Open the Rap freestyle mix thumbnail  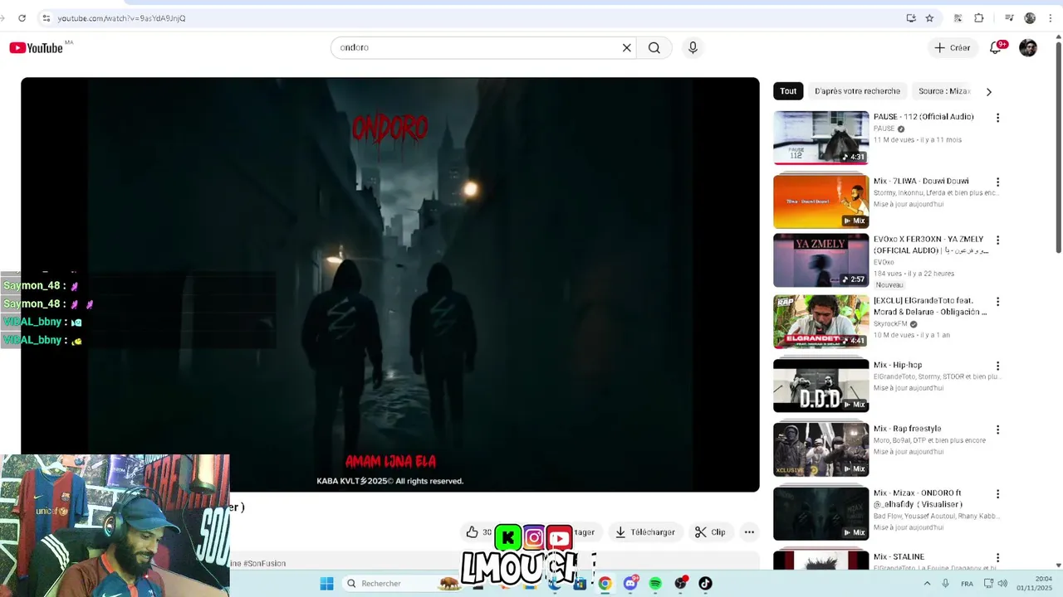coord(821,449)
